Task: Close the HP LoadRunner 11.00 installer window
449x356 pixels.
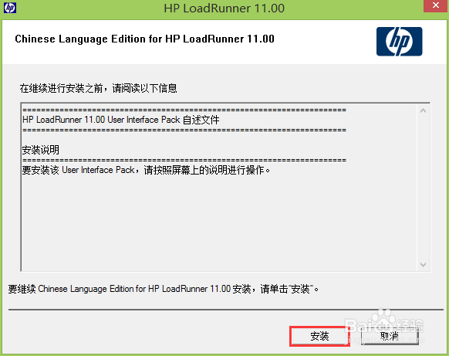Action: coord(436,5)
